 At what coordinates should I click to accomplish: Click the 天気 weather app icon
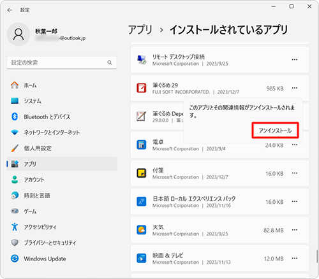[142, 230]
